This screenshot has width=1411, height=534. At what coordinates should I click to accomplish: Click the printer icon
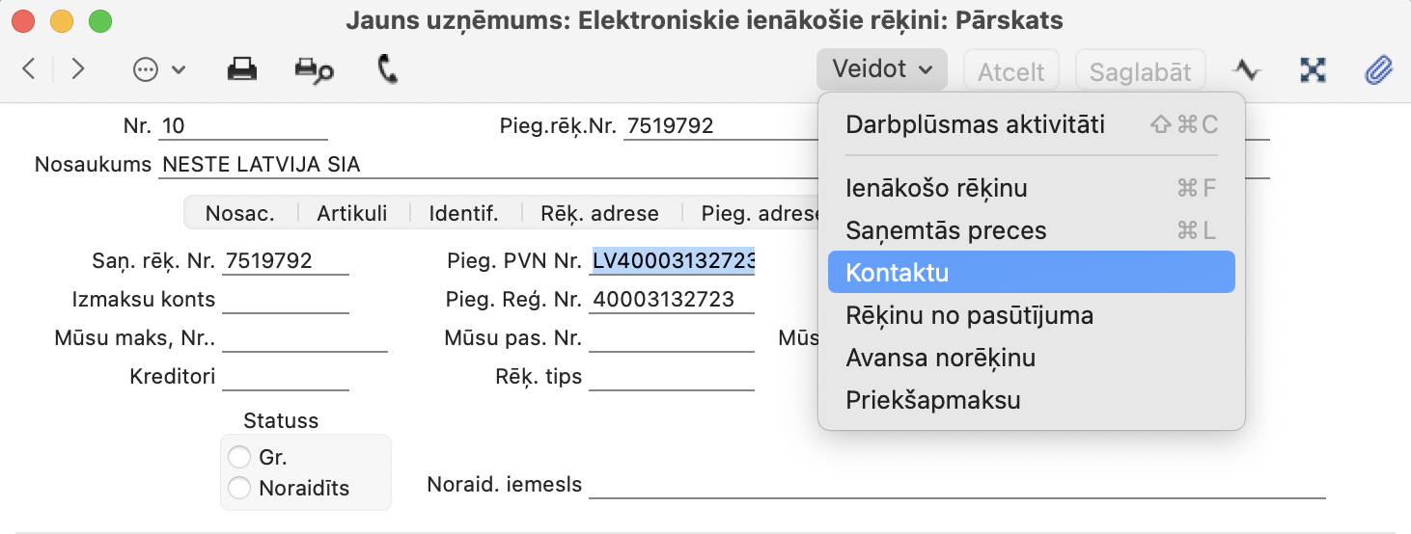click(241, 69)
